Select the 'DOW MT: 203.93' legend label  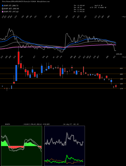pyautogui.click(x=11, y=9)
